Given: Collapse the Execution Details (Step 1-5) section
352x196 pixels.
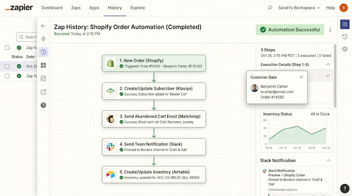Looking at the screenshot, I should click(x=328, y=64).
